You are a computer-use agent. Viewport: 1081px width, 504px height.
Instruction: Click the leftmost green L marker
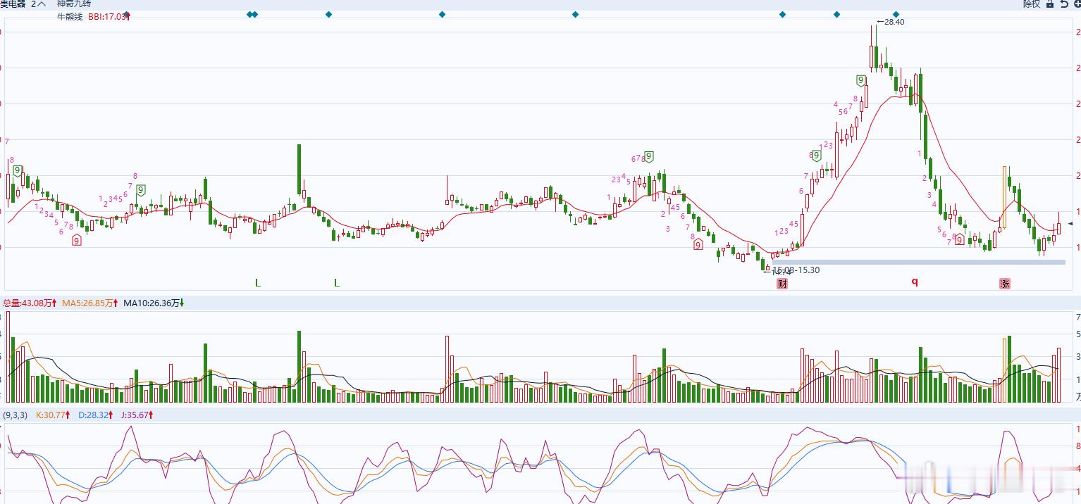pos(258,283)
